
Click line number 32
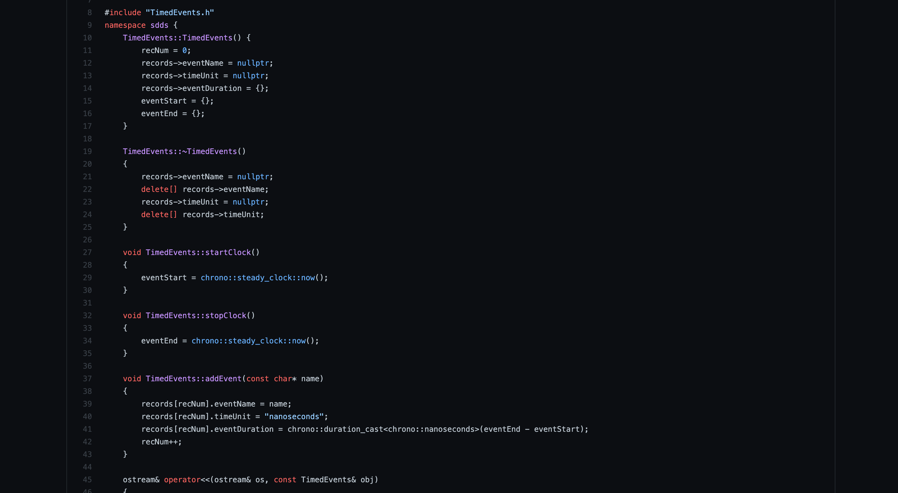87,316
